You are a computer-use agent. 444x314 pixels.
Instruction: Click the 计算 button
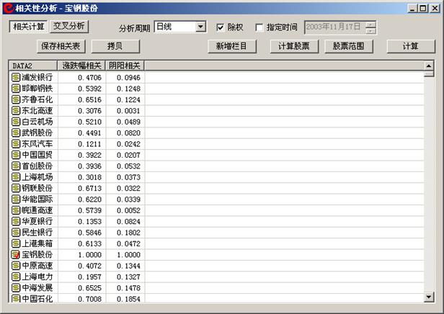[411, 46]
